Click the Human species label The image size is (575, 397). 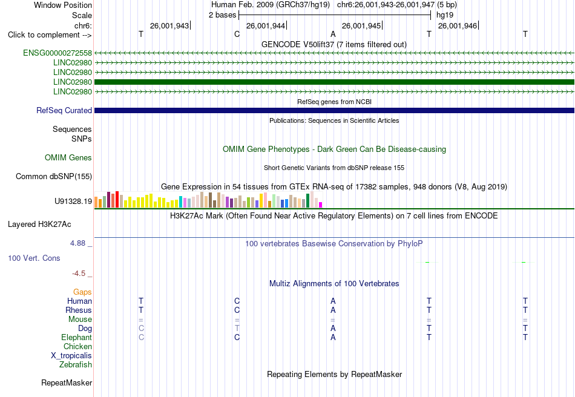pyautogui.click(x=79, y=301)
